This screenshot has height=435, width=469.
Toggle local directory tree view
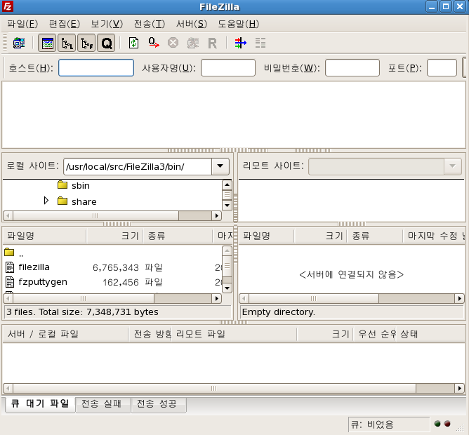[67, 43]
